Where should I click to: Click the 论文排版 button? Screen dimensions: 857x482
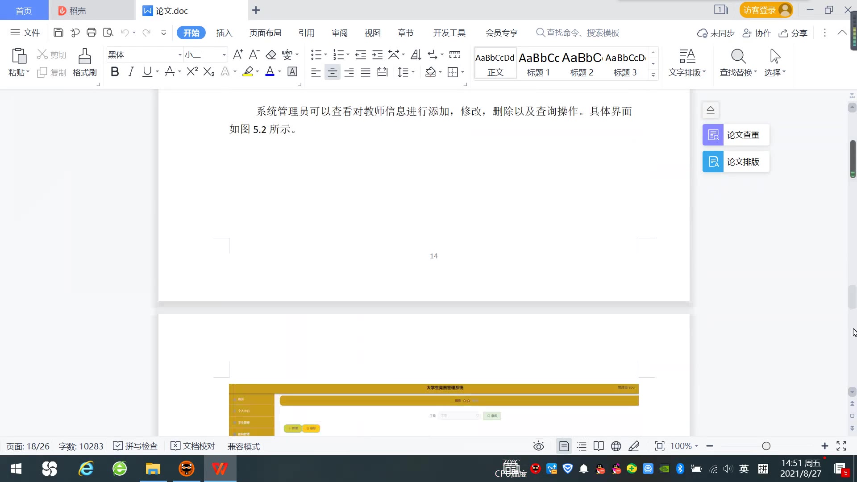pos(736,162)
